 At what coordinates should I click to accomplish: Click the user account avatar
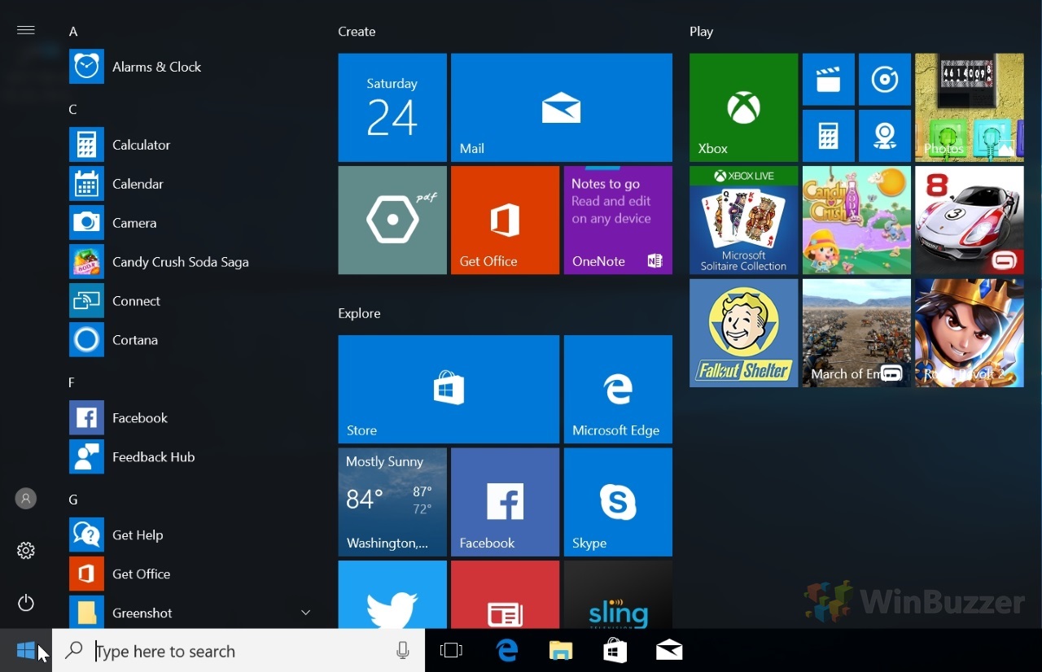[26, 499]
